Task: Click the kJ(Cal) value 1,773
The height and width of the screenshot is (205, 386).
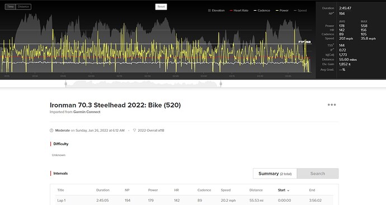Action: pos(343,55)
